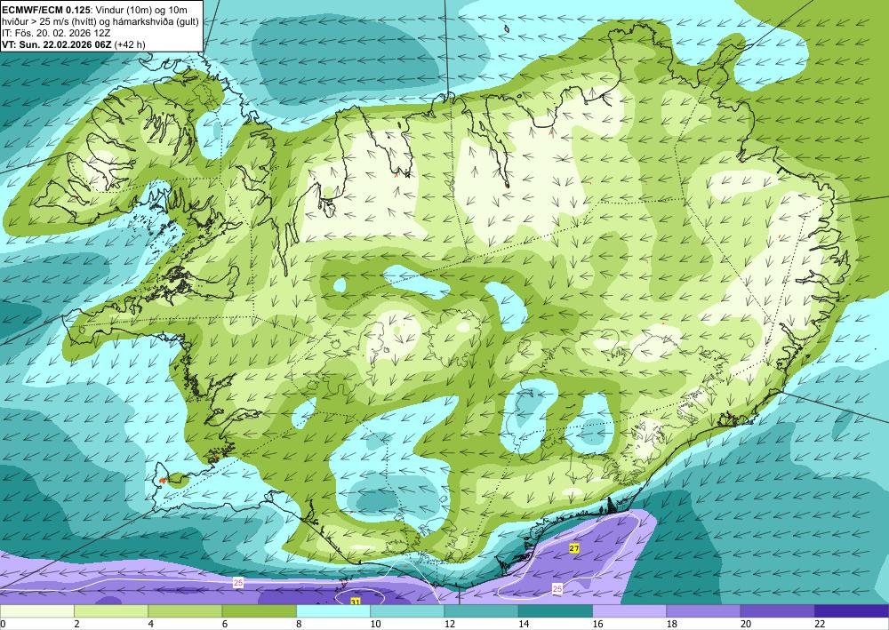Click the legend scale value '18'
This screenshot has width=889, height=630.
(671, 624)
